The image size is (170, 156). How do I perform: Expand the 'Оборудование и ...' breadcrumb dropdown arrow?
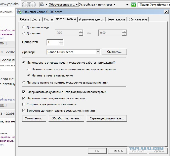click(x=77, y=5)
